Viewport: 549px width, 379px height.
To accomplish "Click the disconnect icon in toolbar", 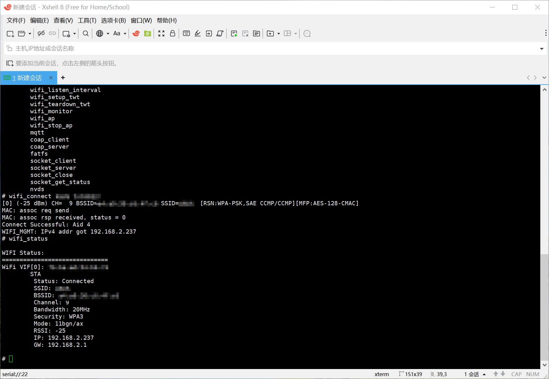I will coord(41,33).
